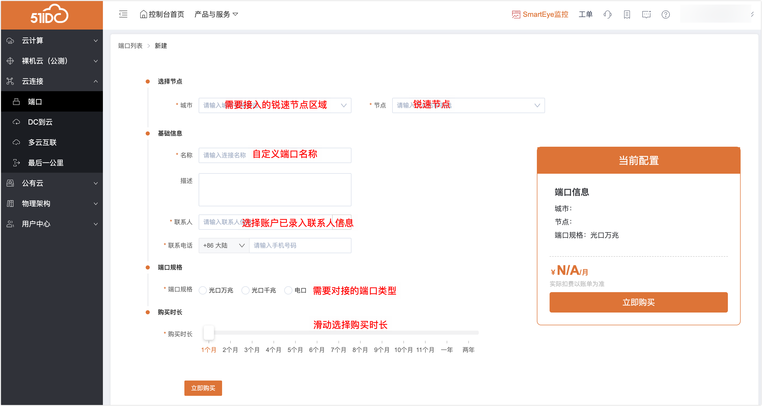This screenshot has height=406, width=762.
Task: Select the 光口千兆 port spec radio
Action: (x=245, y=290)
